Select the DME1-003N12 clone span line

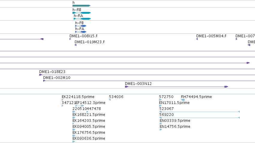pos(176,87)
